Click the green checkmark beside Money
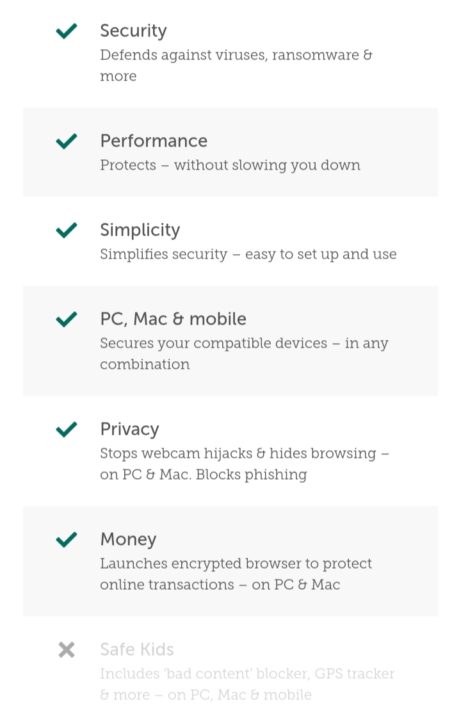461x723 pixels. [67, 539]
